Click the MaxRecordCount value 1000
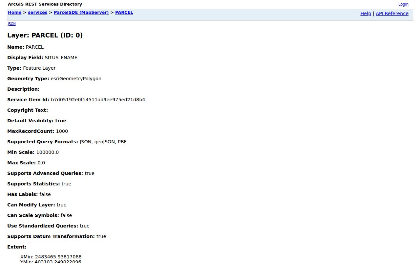Image resolution: width=420 pixels, height=263 pixels. coord(62,131)
